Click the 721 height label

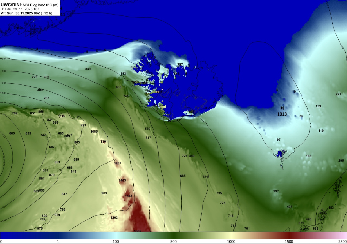point(185,156)
